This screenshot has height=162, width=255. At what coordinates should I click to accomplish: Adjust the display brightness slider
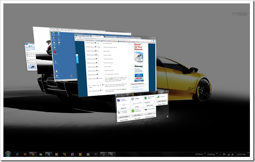[x=124, y=105]
